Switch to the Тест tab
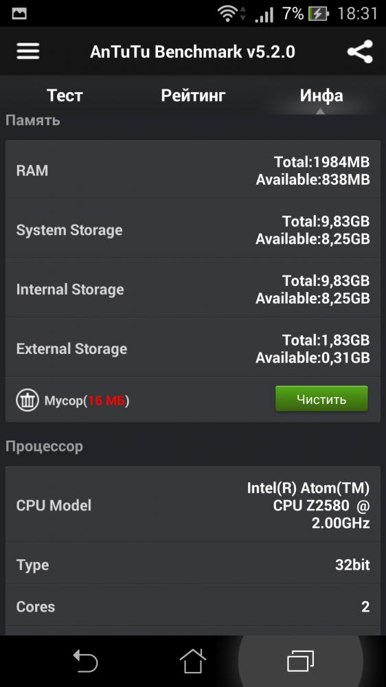This screenshot has height=687, width=386. click(65, 95)
